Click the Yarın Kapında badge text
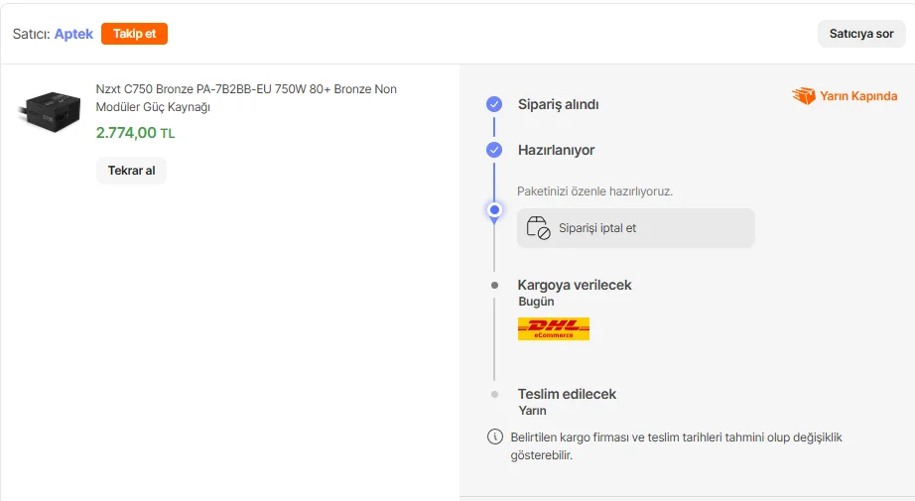 click(858, 96)
